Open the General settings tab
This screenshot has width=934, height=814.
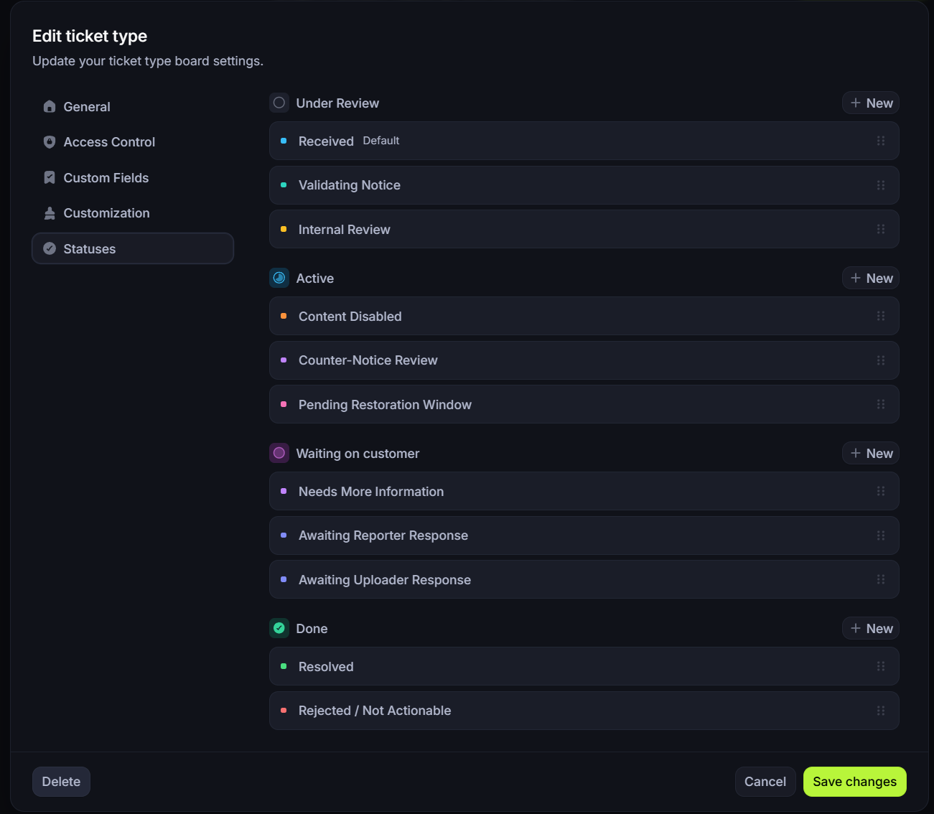(x=133, y=106)
